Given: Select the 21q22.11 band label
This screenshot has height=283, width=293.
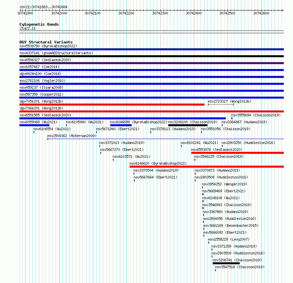Looking at the screenshot, I should (28, 28).
